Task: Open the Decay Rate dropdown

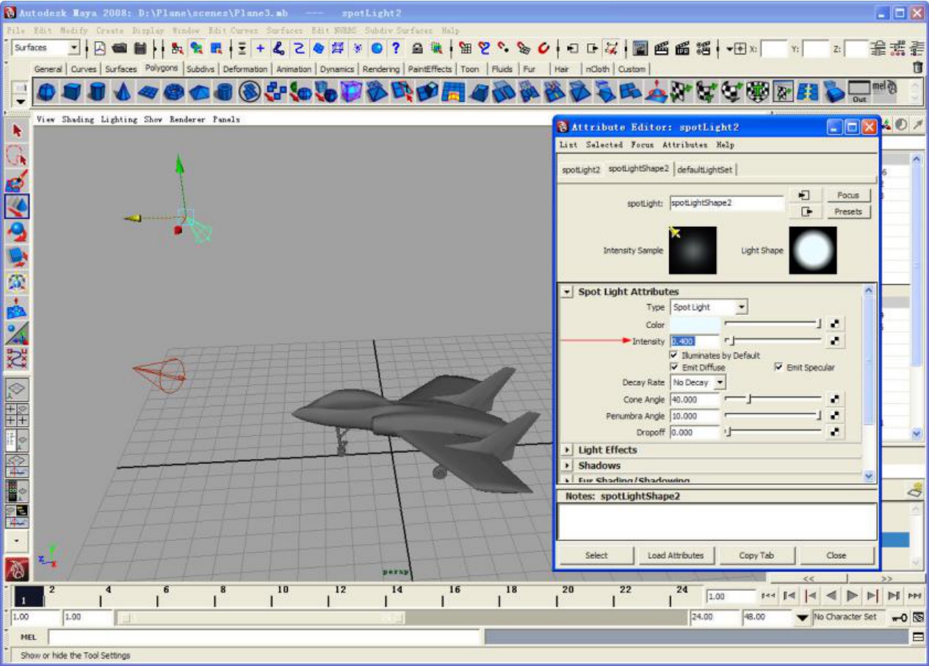Action: click(x=698, y=383)
